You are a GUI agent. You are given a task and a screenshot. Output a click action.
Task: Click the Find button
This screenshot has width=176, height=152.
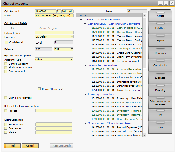pos(12,146)
